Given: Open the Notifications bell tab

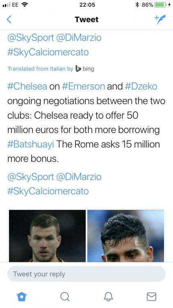Looking at the screenshot, I should click(x=108, y=297).
